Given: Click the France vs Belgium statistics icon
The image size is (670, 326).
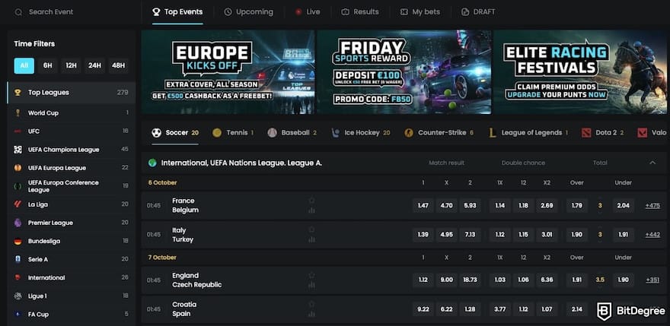Looking at the screenshot, I should click(311, 210).
